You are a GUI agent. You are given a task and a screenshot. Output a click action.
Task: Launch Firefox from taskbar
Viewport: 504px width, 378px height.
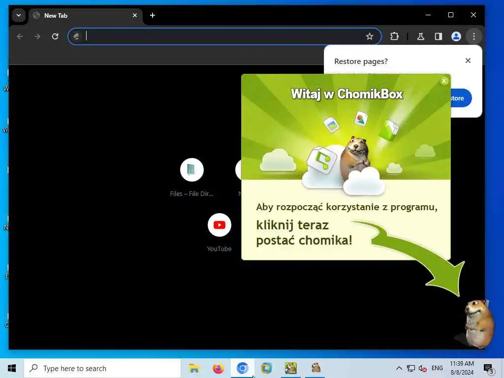pyautogui.click(x=218, y=368)
